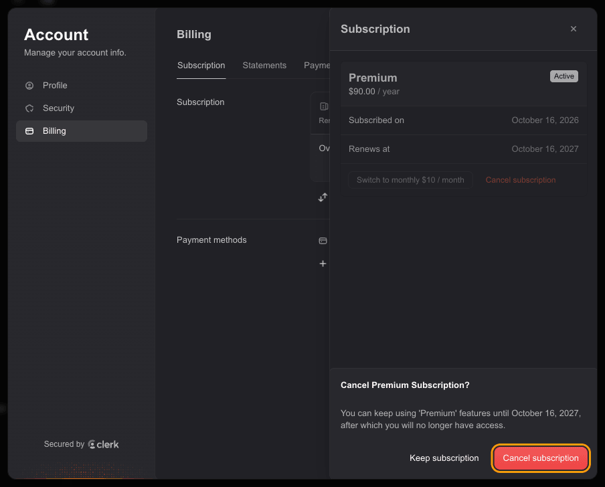Click the payment method card icon
The image size is (605, 487).
323,241
